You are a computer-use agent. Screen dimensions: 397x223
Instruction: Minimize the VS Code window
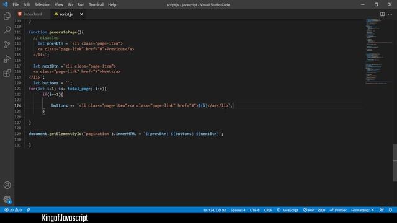[363, 4]
